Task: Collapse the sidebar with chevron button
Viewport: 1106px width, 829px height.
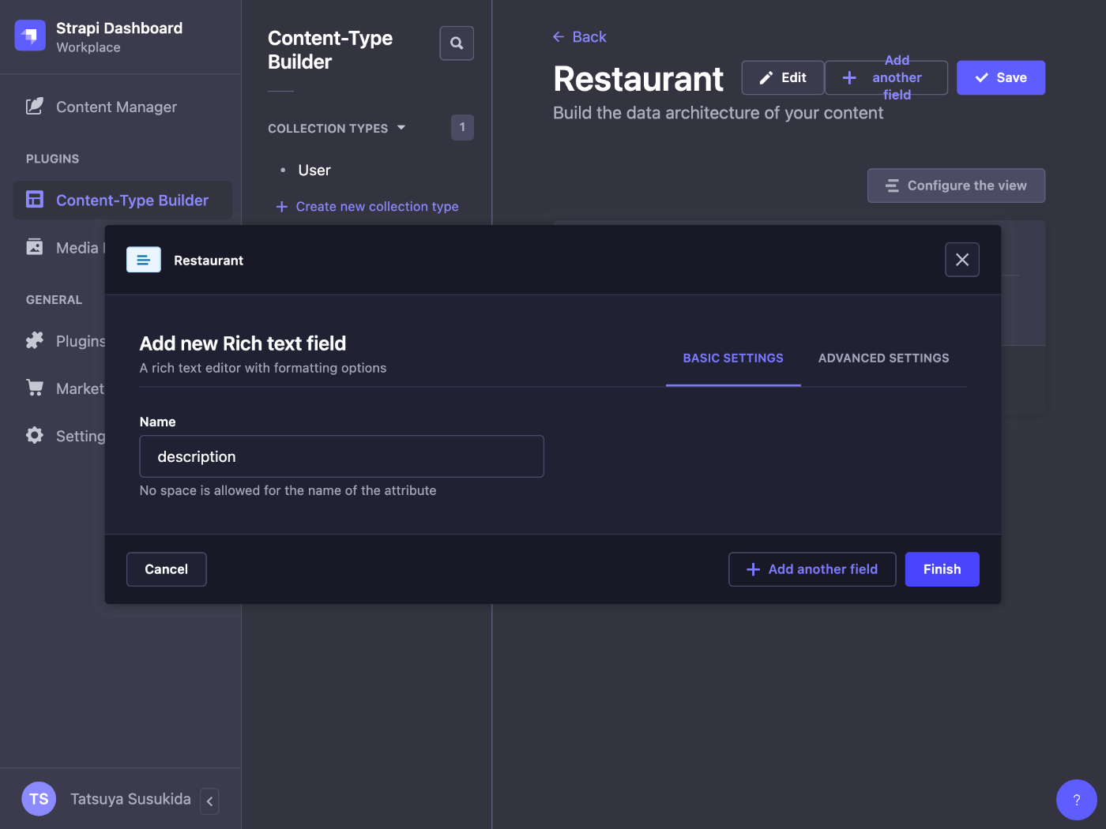Action: click(x=209, y=801)
